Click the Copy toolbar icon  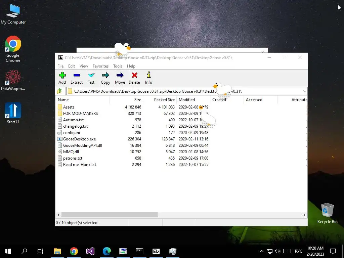pyautogui.click(x=105, y=75)
